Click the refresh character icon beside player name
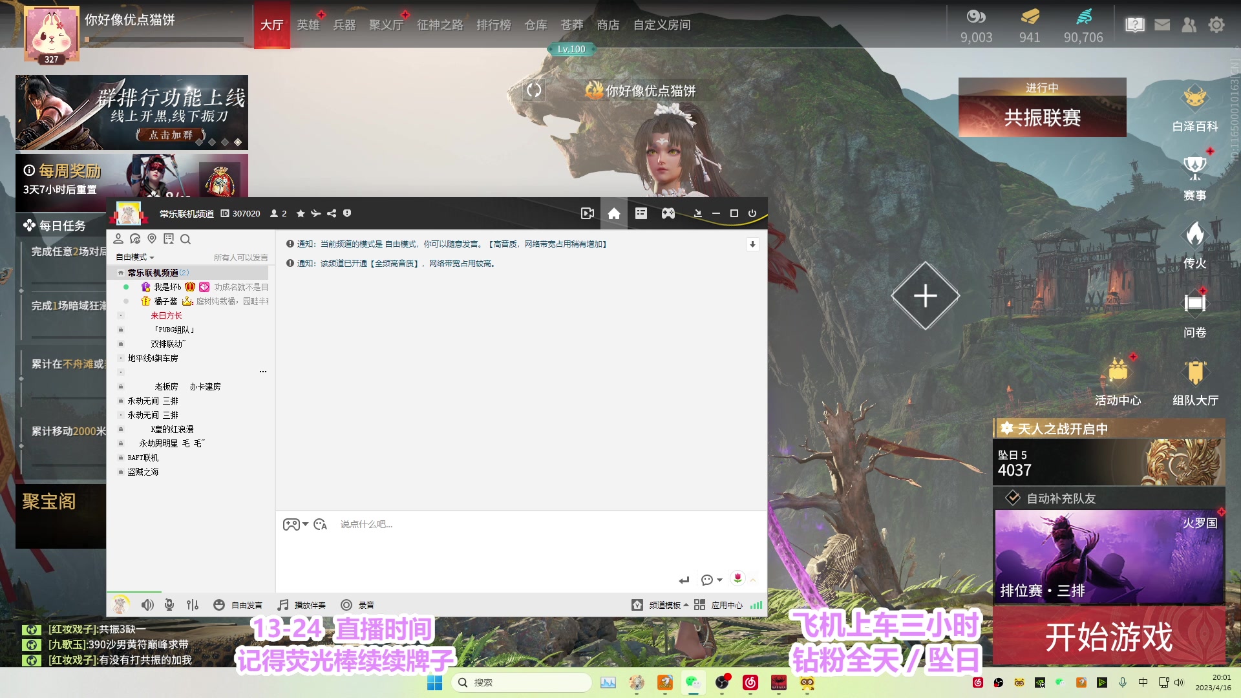The width and height of the screenshot is (1241, 698). (534, 90)
